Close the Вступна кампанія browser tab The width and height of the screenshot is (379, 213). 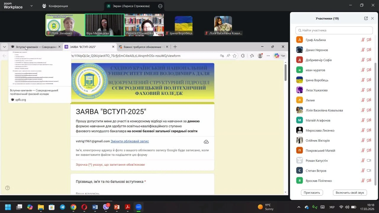(x=59, y=47)
